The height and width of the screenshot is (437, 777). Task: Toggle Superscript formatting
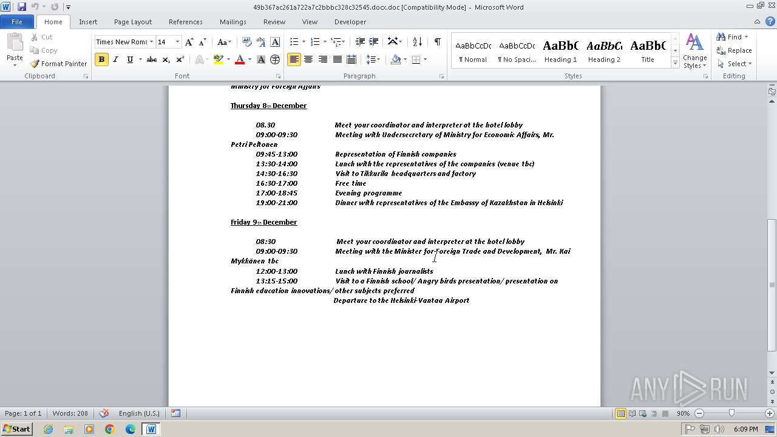coord(180,59)
